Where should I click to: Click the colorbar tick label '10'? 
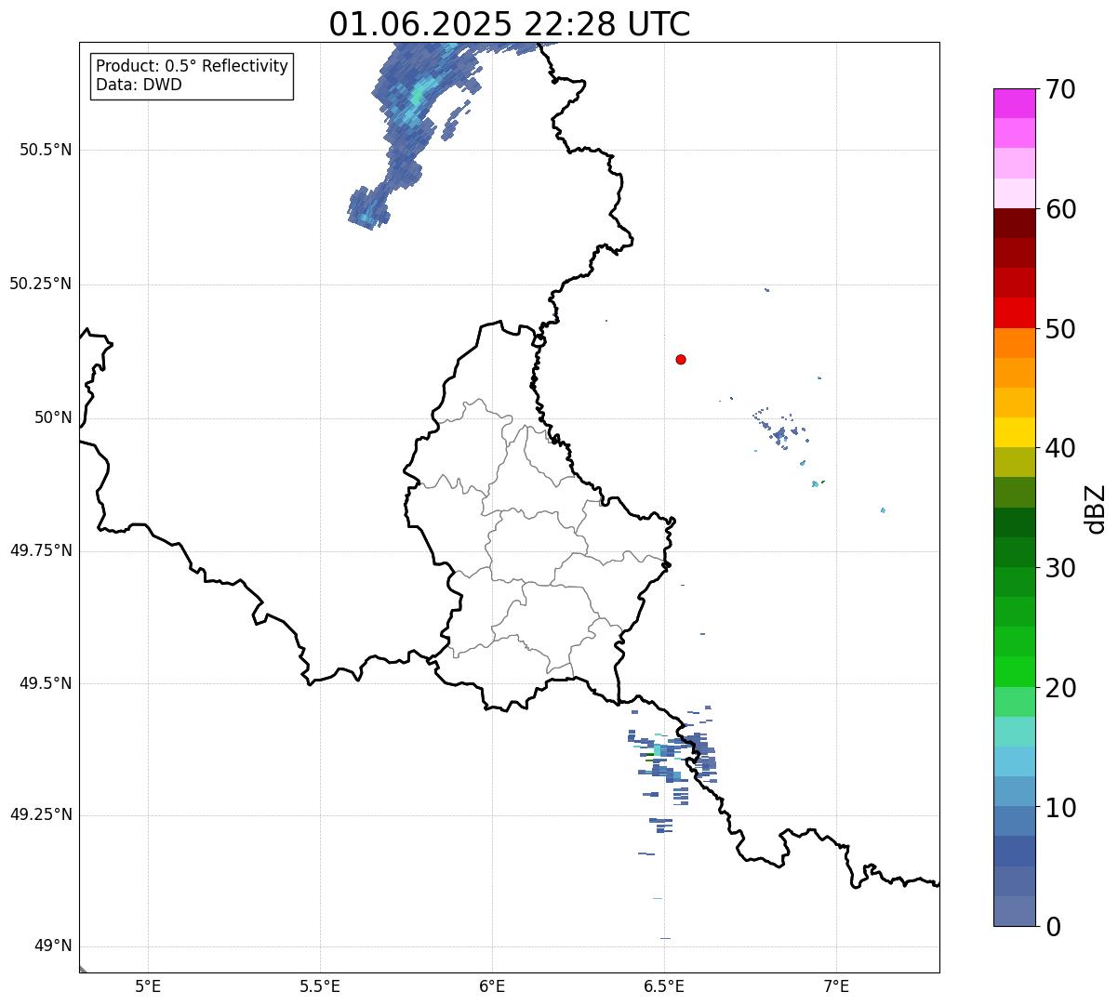click(x=1060, y=808)
